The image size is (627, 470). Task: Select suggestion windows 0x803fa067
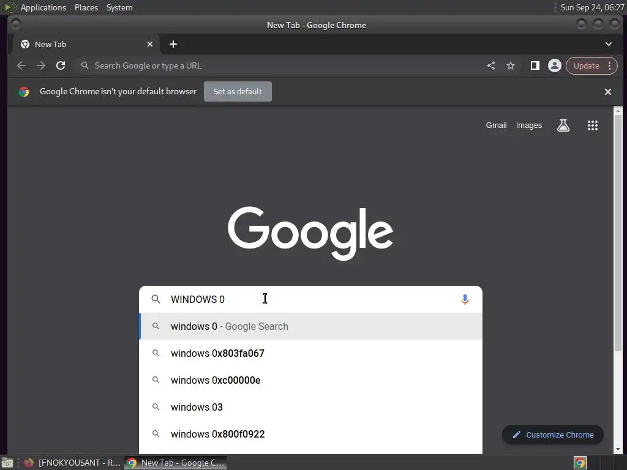pos(310,353)
